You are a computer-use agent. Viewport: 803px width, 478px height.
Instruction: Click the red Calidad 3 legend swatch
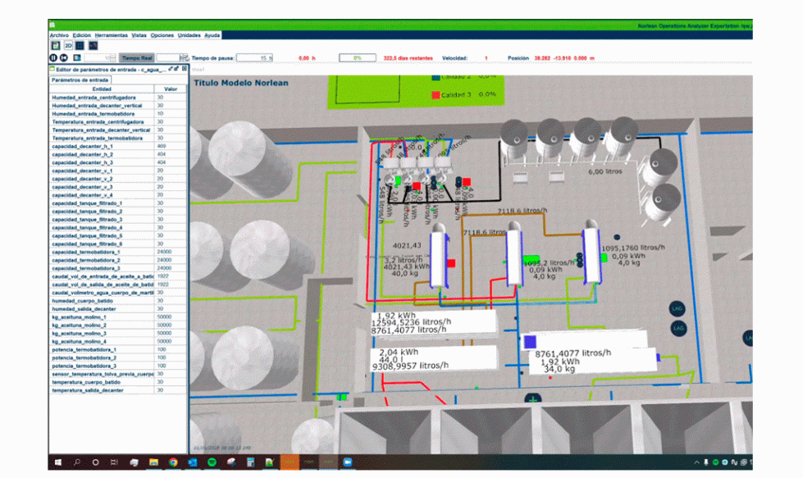pyautogui.click(x=436, y=94)
